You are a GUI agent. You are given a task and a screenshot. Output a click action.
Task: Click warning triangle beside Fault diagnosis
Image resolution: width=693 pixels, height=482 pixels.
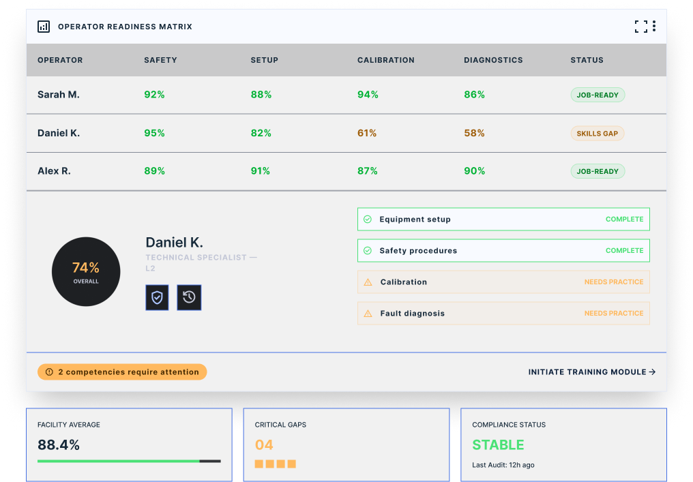(x=368, y=313)
